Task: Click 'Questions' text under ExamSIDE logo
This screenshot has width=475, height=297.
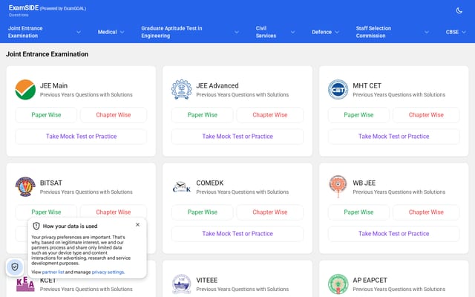Action: (x=19, y=15)
